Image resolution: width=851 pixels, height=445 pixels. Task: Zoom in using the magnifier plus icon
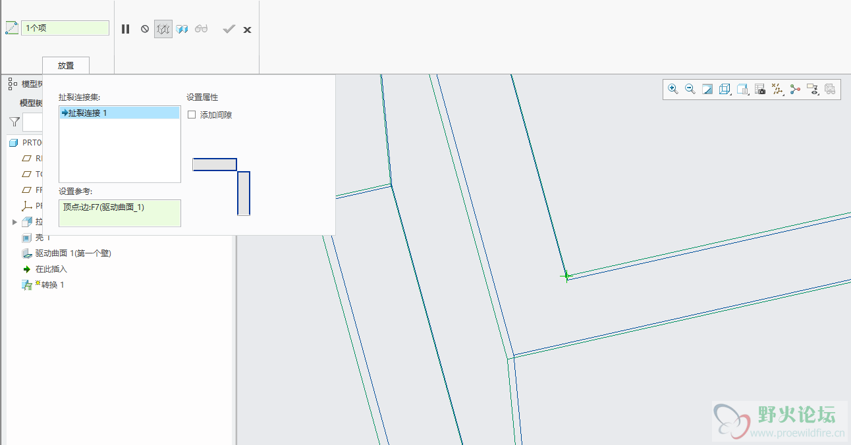pos(673,89)
